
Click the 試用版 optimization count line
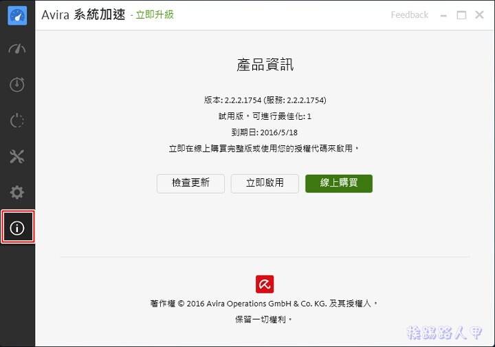pyautogui.click(x=265, y=116)
